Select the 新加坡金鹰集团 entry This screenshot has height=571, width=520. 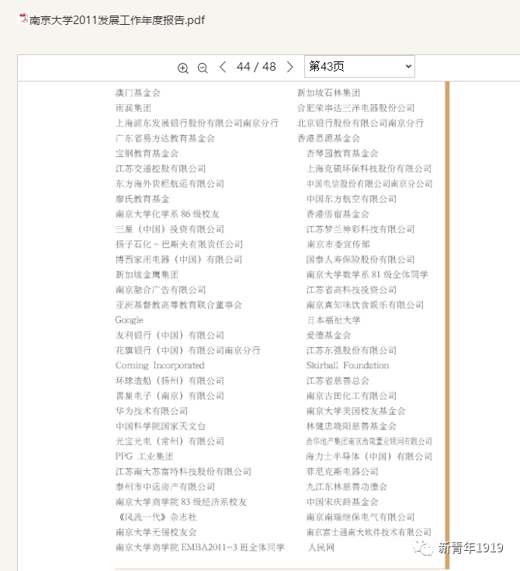click(147, 274)
